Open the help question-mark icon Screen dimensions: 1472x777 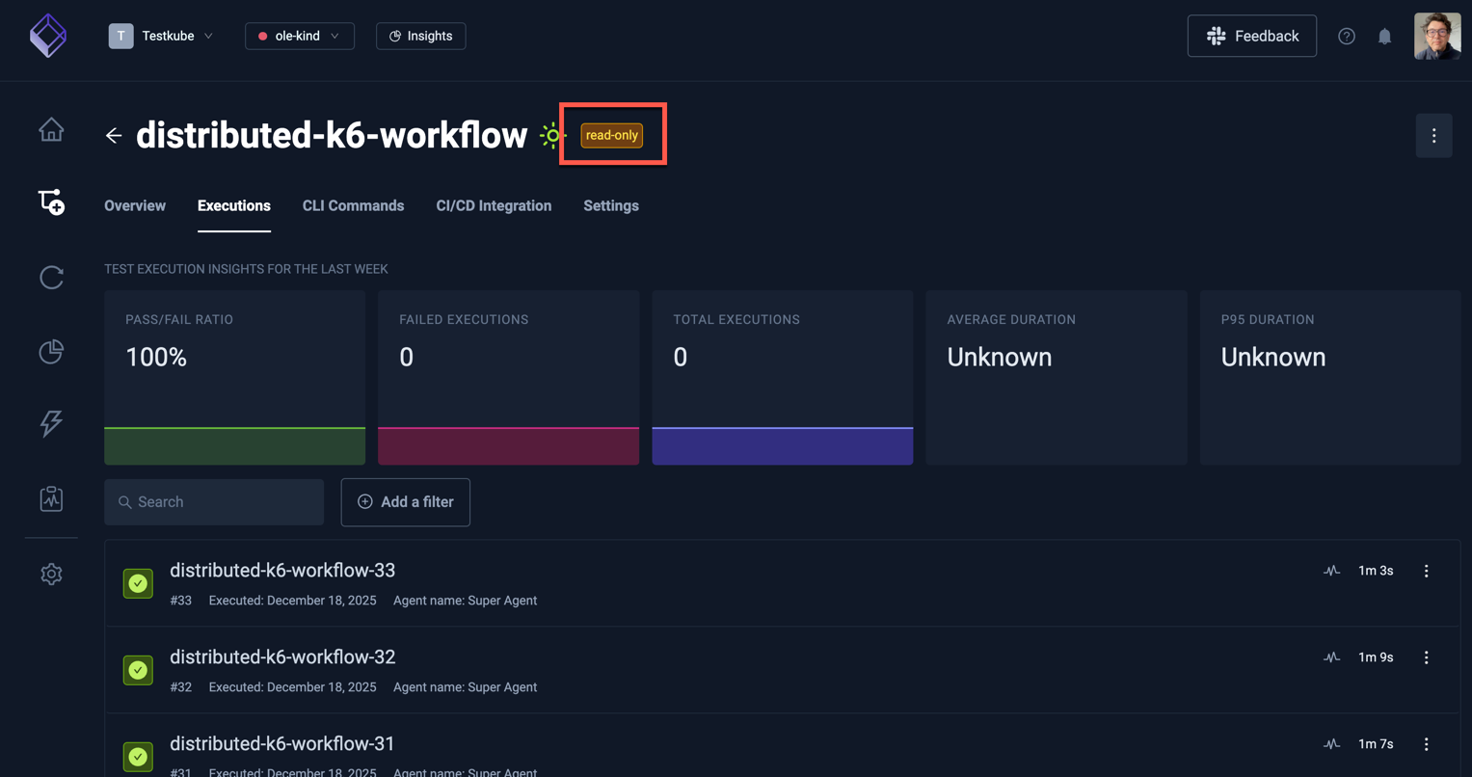pos(1346,36)
